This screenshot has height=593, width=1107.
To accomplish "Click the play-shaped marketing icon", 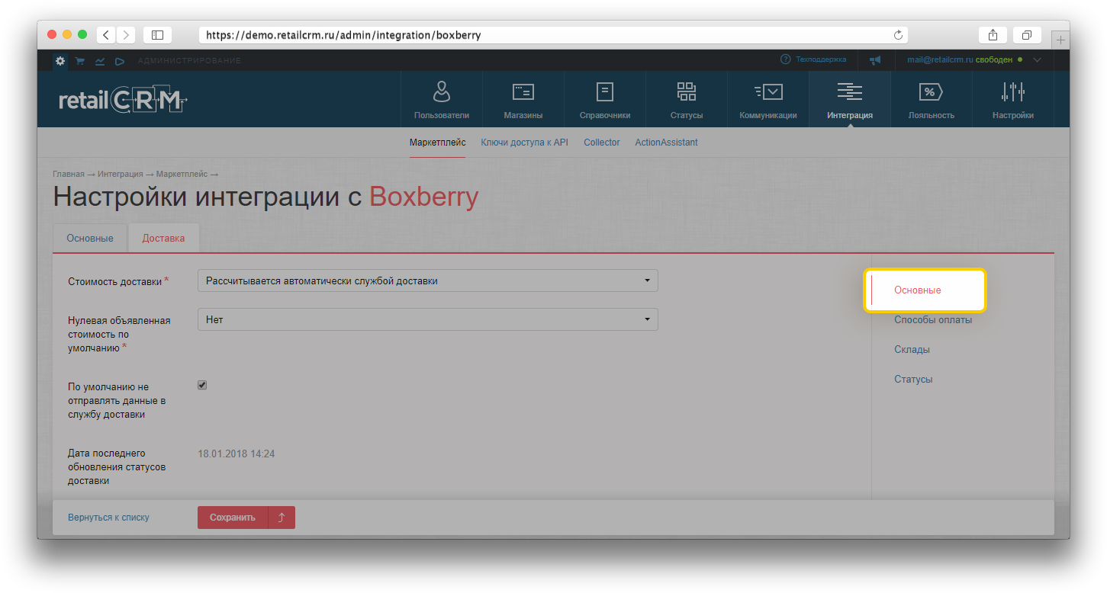I will click(120, 61).
